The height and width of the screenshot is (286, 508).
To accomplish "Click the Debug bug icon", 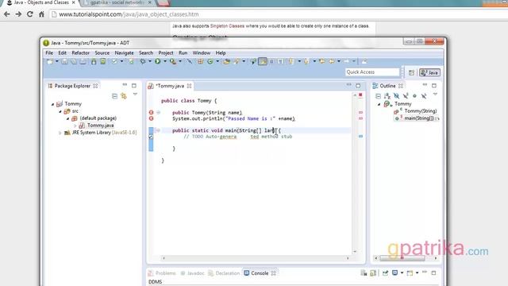I will click(x=143, y=61).
